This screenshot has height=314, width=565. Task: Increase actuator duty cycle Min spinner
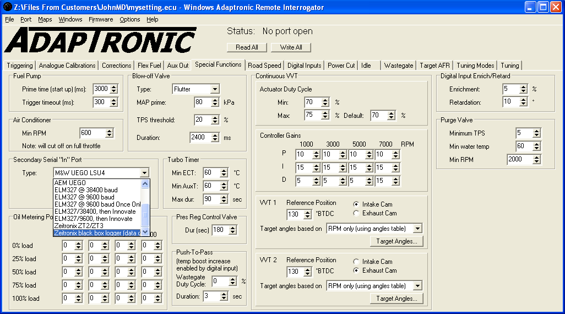[x=325, y=100]
